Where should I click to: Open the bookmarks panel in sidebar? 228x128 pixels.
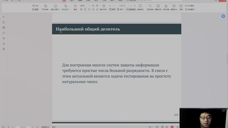pyautogui.click(x=4, y=22)
